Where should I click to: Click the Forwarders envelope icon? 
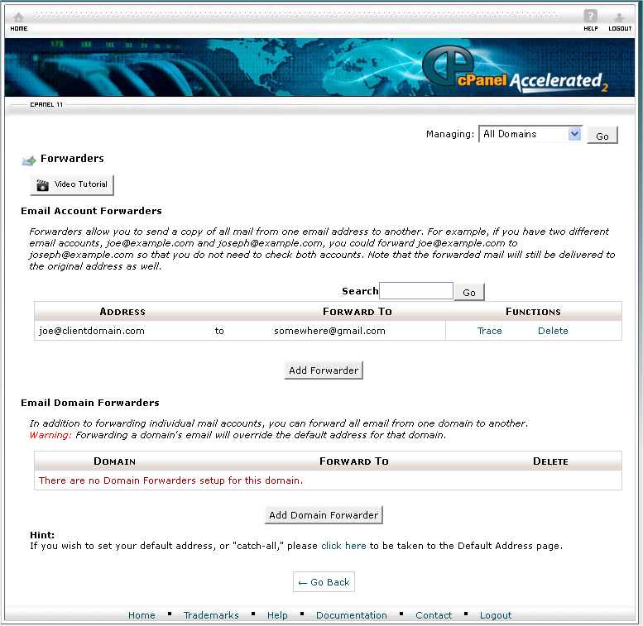[29, 160]
